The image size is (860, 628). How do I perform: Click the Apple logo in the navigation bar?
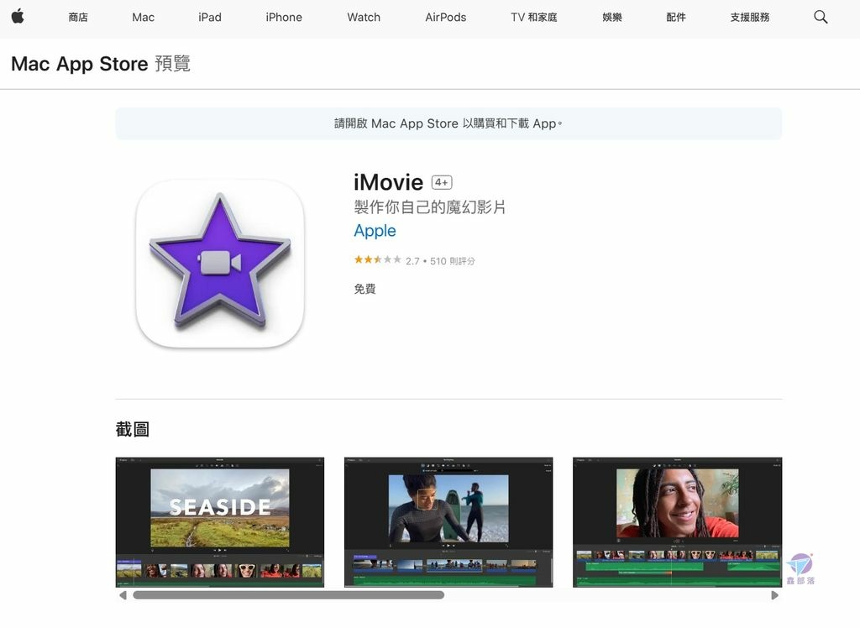tap(18, 17)
